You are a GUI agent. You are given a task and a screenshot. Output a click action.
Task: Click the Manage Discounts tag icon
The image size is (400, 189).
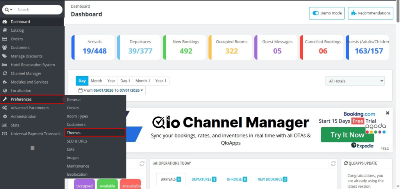[5, 56]
